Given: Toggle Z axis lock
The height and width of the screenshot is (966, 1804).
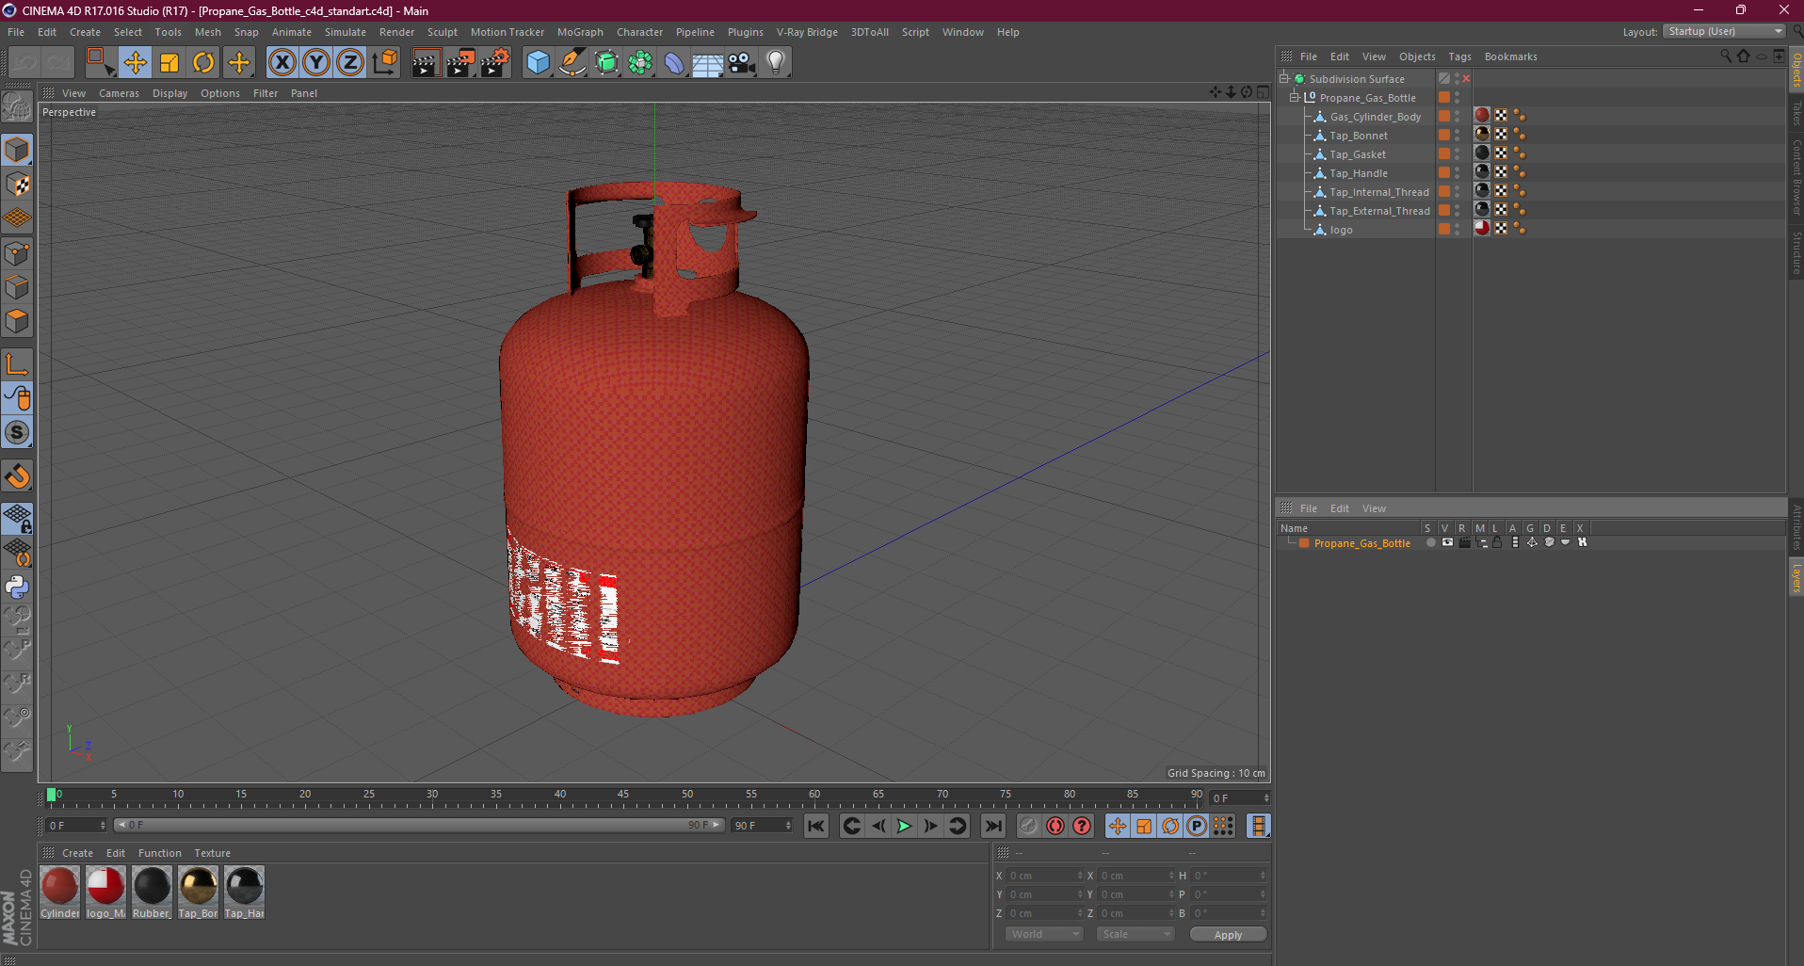Looking at the screenshot, I should point(350,63).
